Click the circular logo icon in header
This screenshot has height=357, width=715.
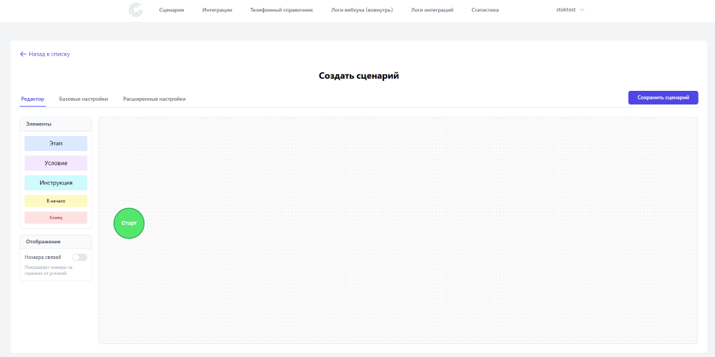pos(136,10)
